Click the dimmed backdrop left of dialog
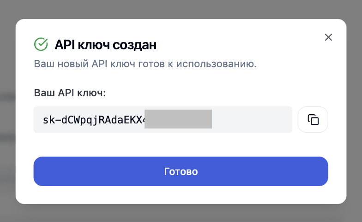 coord(7,111)
